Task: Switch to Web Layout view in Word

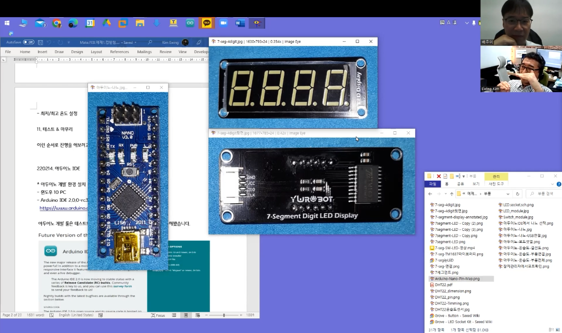Action: pos(197,315)
